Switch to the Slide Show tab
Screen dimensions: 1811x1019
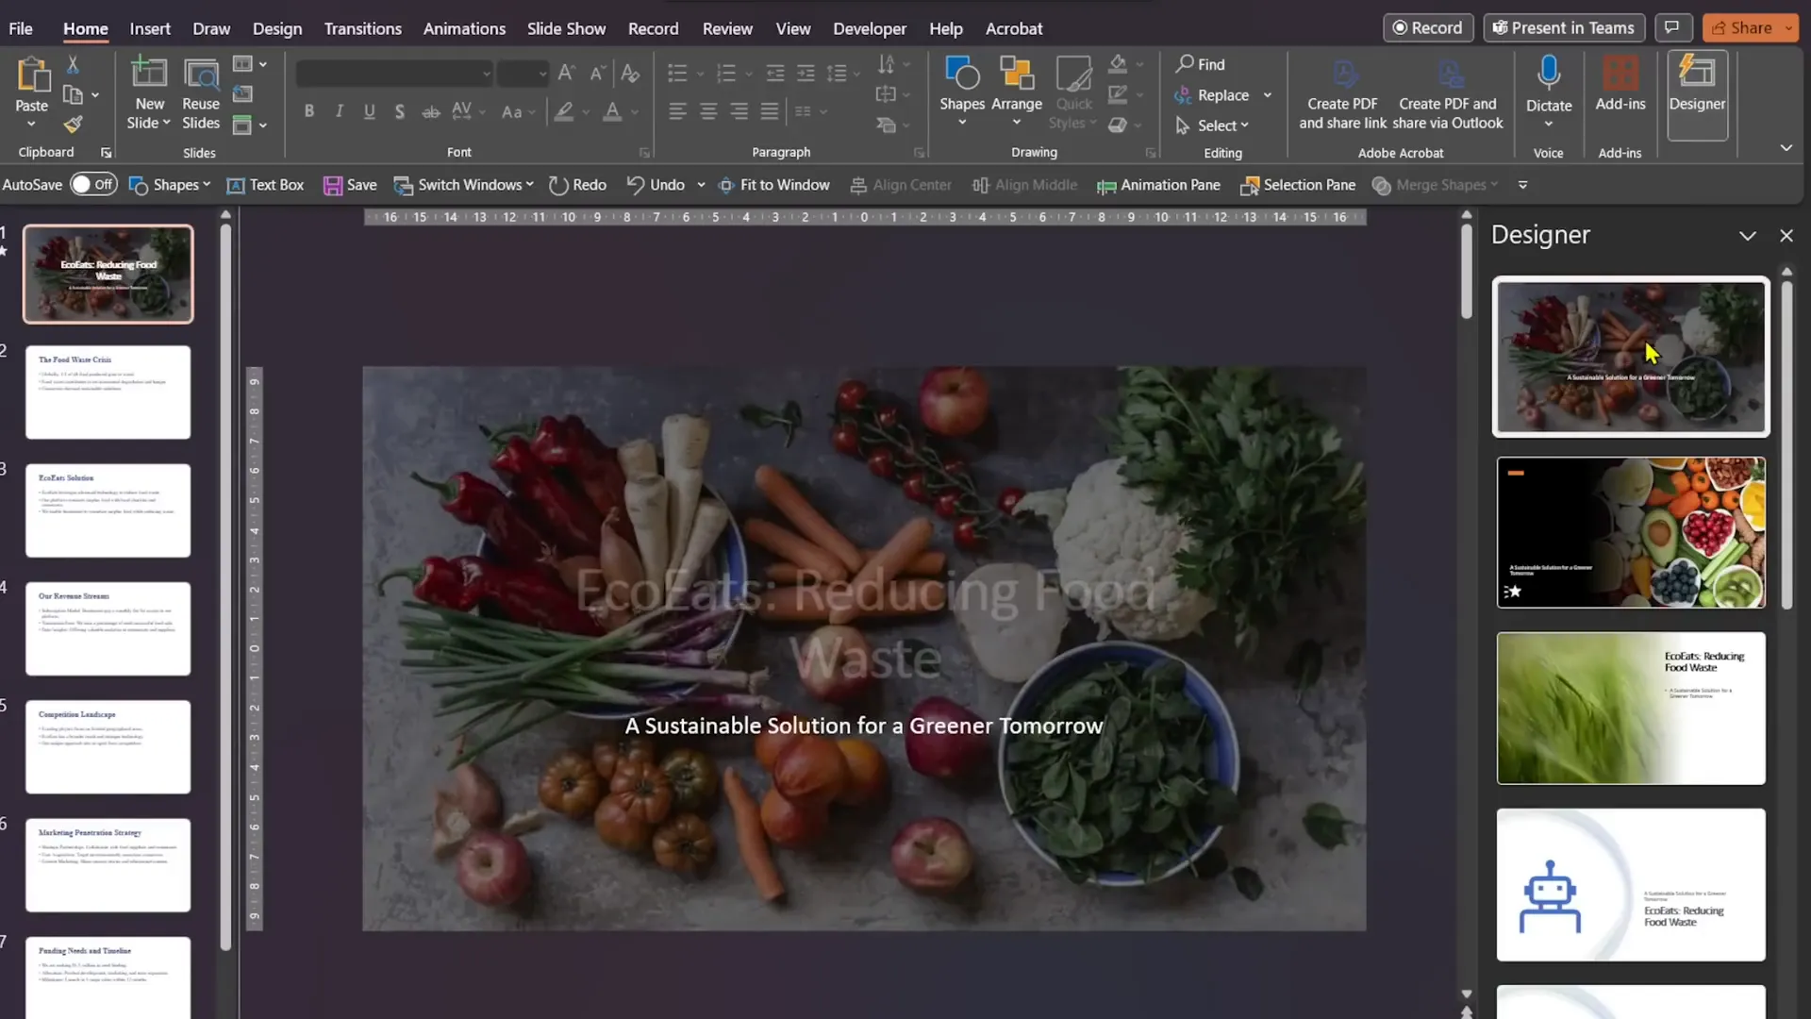[566, 28]
